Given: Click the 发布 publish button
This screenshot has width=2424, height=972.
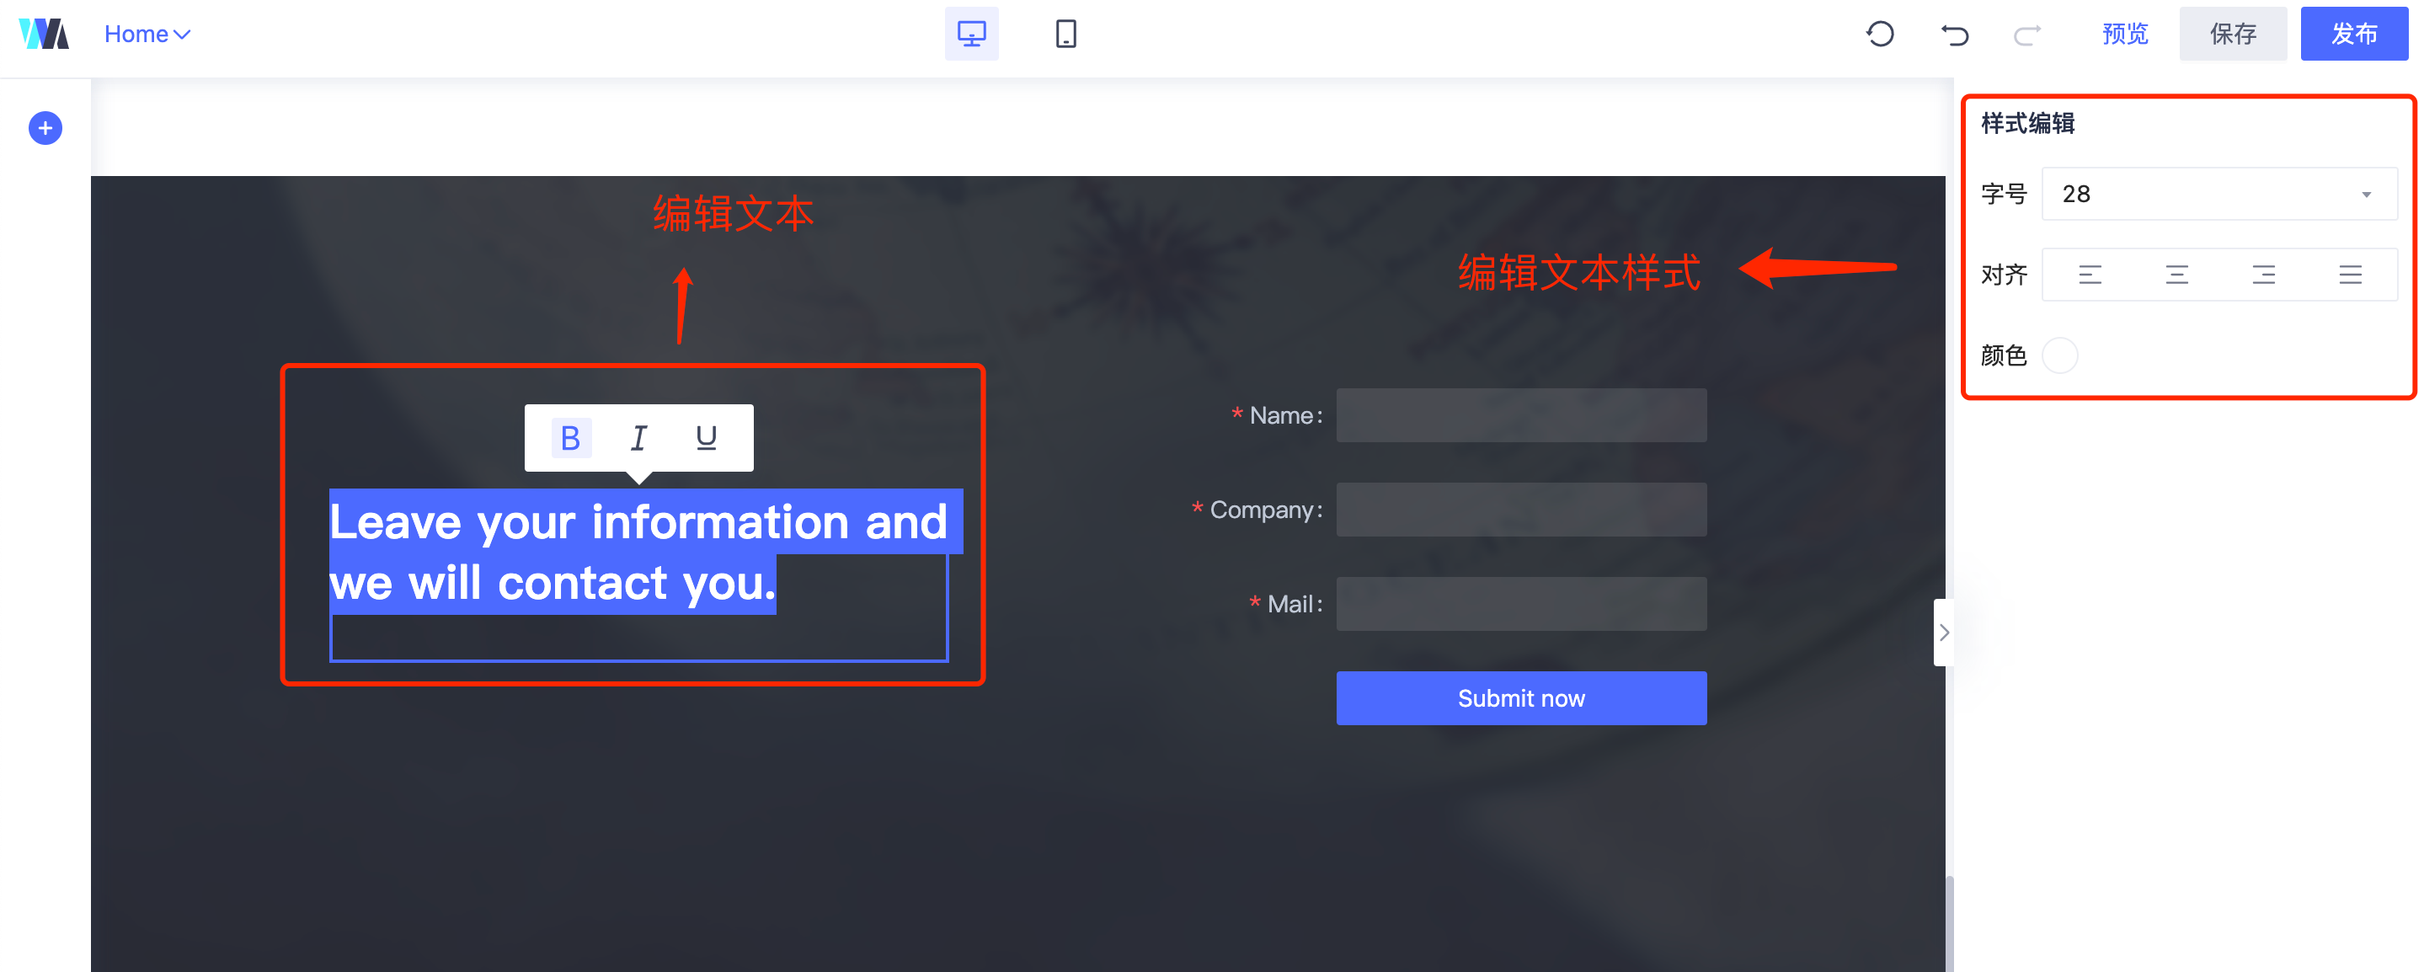Looking at the screenshot, I should click(2353, 34).
